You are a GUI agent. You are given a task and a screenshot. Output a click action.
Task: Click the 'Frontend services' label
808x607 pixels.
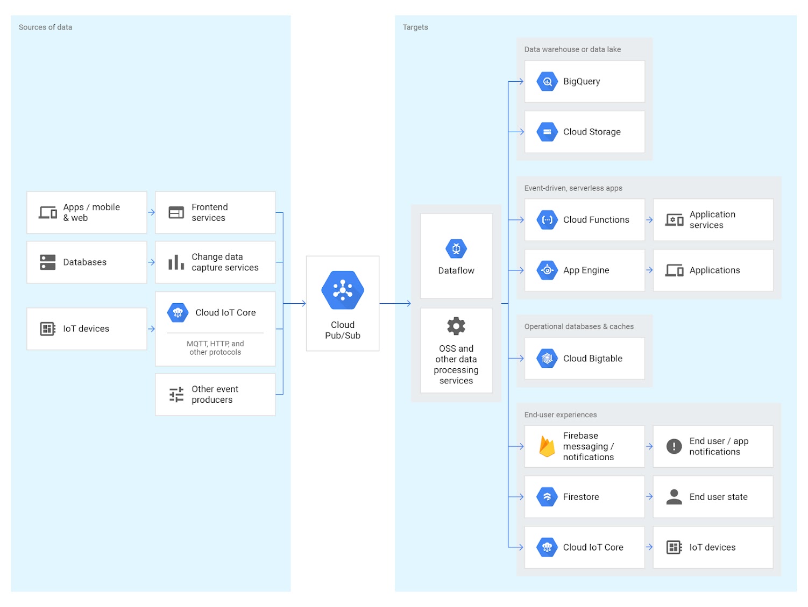(x=210, y=213)
